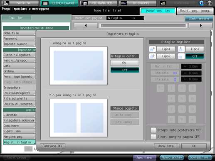Click the Funzione OFF button
Viewport: 215px width, 161px height.
coord(52,146)
